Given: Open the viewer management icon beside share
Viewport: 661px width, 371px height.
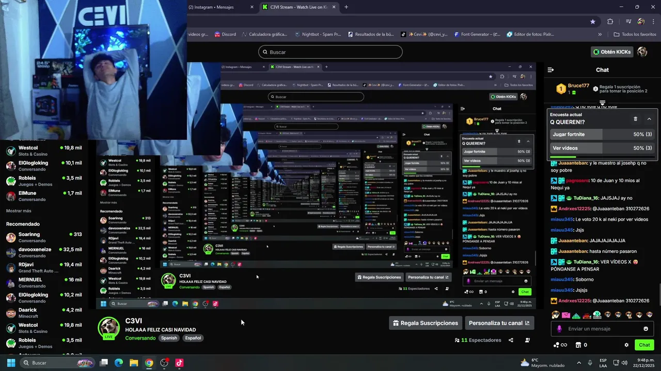Looking at the screenshot, I should [x=527, y=340].
